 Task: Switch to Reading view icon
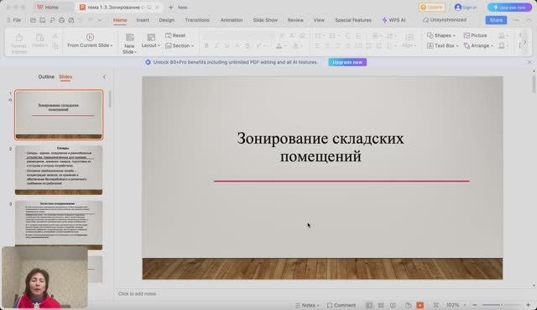click(x=393, y=305)
